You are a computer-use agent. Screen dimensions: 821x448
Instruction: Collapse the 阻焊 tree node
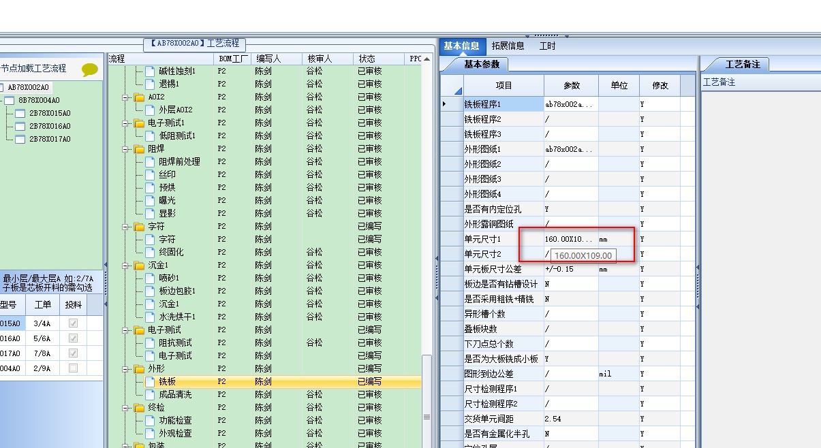[125, 149]
